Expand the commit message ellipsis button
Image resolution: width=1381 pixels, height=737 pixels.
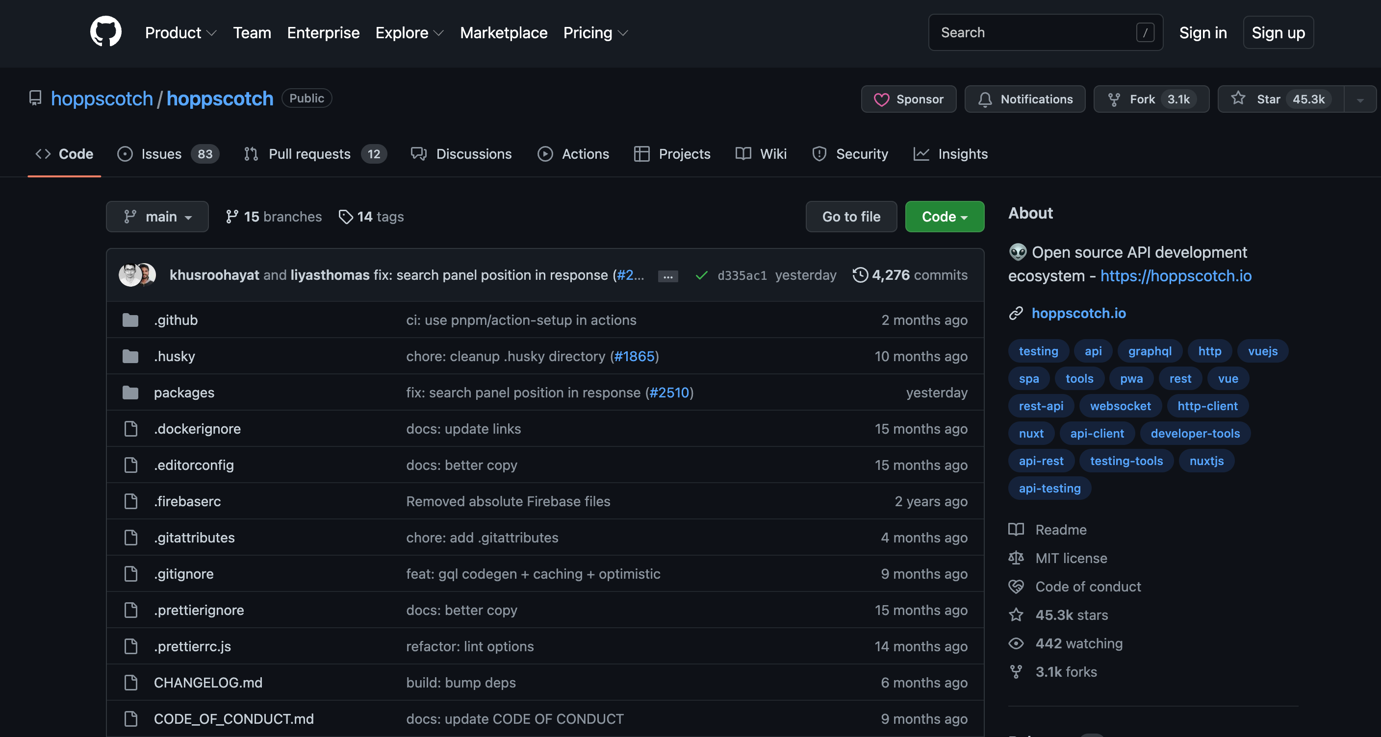(x=668, y=276)
